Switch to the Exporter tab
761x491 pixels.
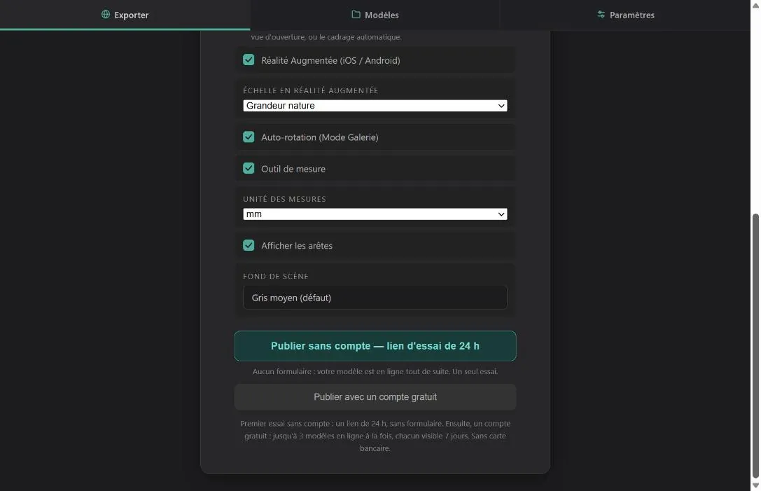point(125,15)
